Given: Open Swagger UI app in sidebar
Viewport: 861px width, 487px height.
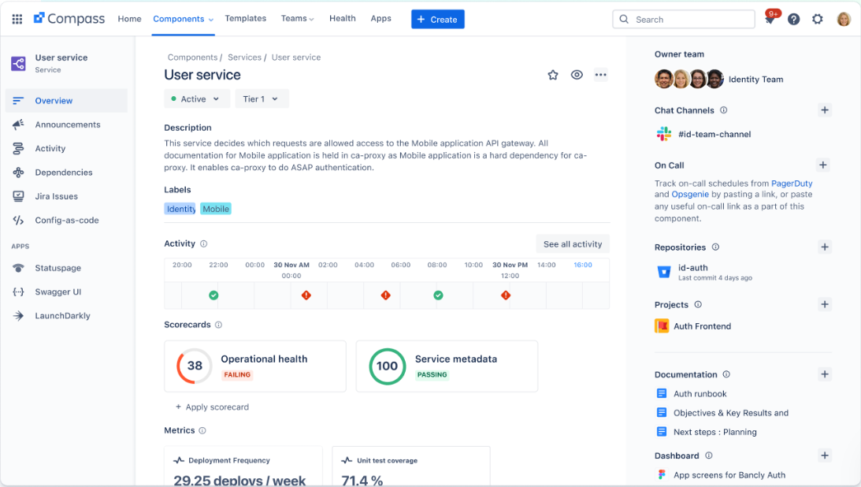Looking at the screenshot, I should (66, 292).
